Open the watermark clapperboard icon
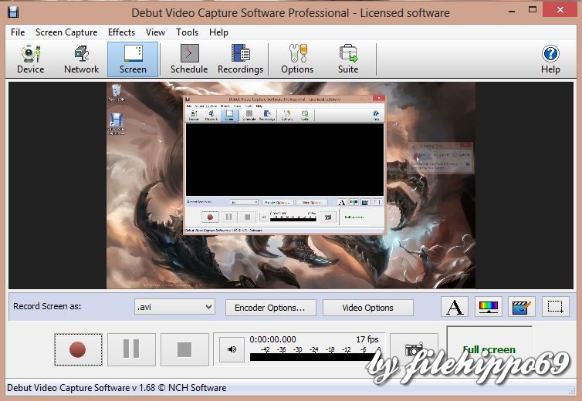The height and width of the screenshot is (401, 582). coord(522,307)
